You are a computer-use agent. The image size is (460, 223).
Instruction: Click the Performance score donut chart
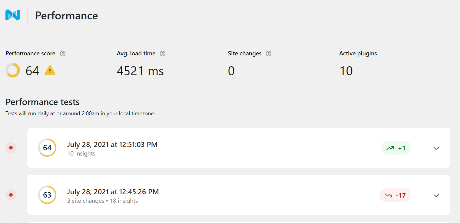point(13,70)
